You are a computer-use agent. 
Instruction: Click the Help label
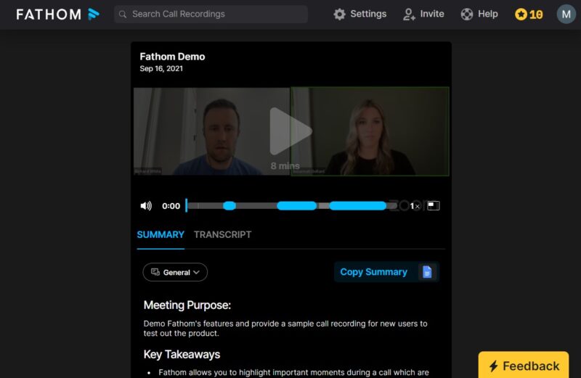pos(487,14)
